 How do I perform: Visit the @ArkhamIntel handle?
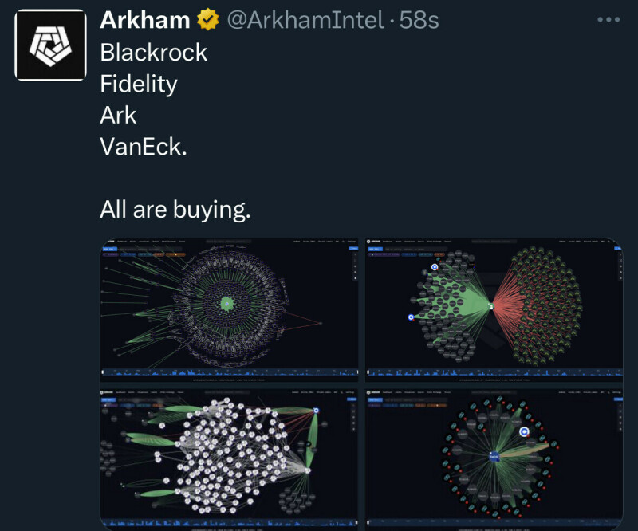point(308,20)
